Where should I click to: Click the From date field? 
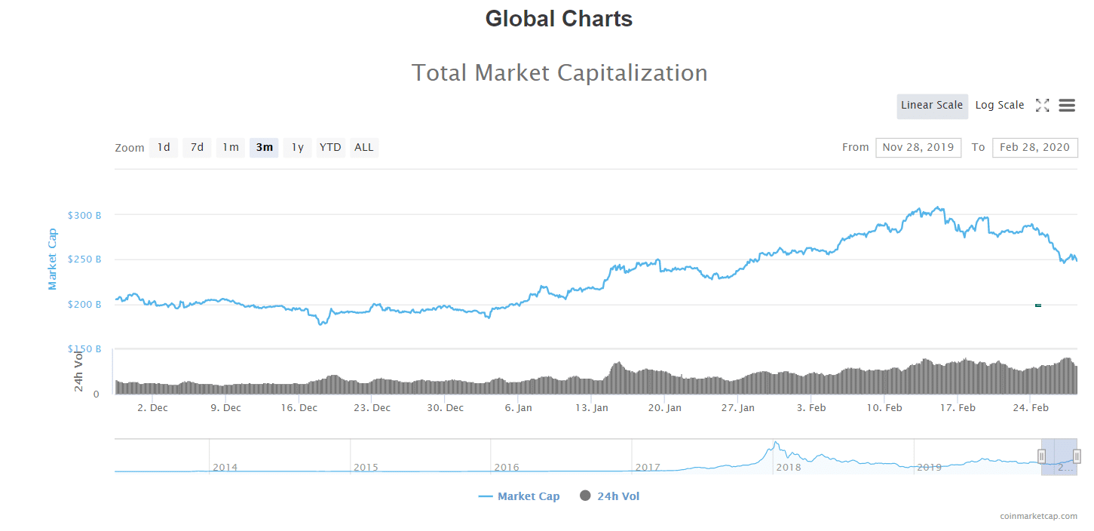(918, 148)
